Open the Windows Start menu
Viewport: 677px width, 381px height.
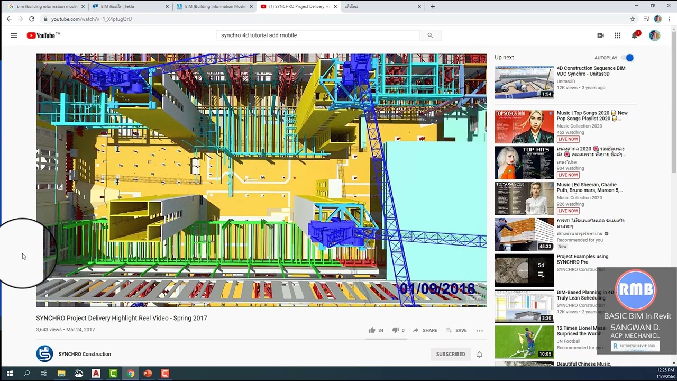tap(10, 374)
